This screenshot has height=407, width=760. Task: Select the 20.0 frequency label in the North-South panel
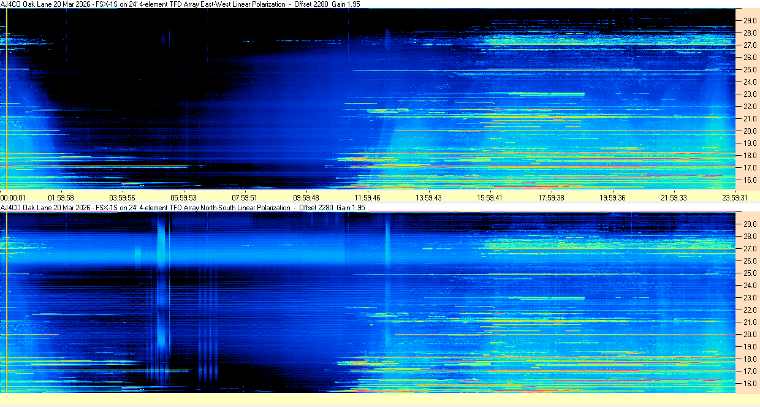(x=750, y=335)
